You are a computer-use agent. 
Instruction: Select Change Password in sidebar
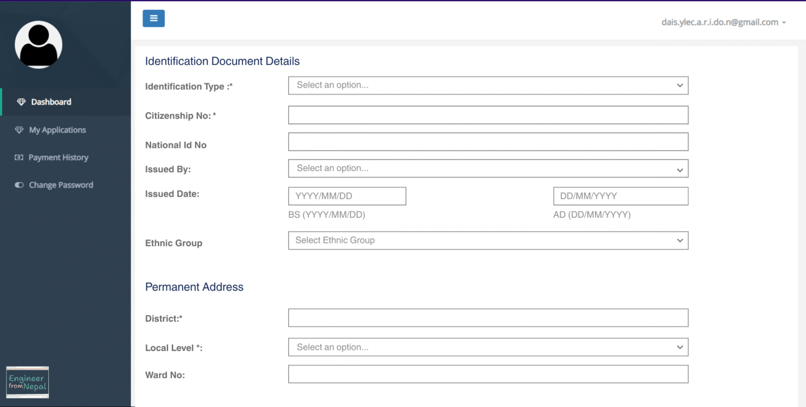(61, 185)
